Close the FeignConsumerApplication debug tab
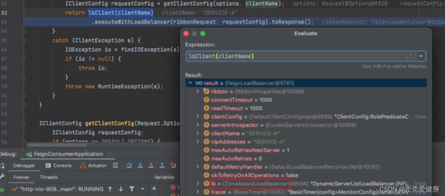 (x=109, y=154)
